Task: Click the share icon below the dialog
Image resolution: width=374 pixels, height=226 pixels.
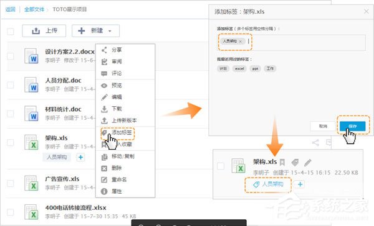Action: click(315, 143)
